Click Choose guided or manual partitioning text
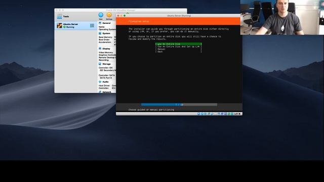 click(151, 110)
